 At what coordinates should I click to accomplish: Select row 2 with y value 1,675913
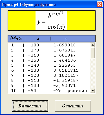coord(49,50)
